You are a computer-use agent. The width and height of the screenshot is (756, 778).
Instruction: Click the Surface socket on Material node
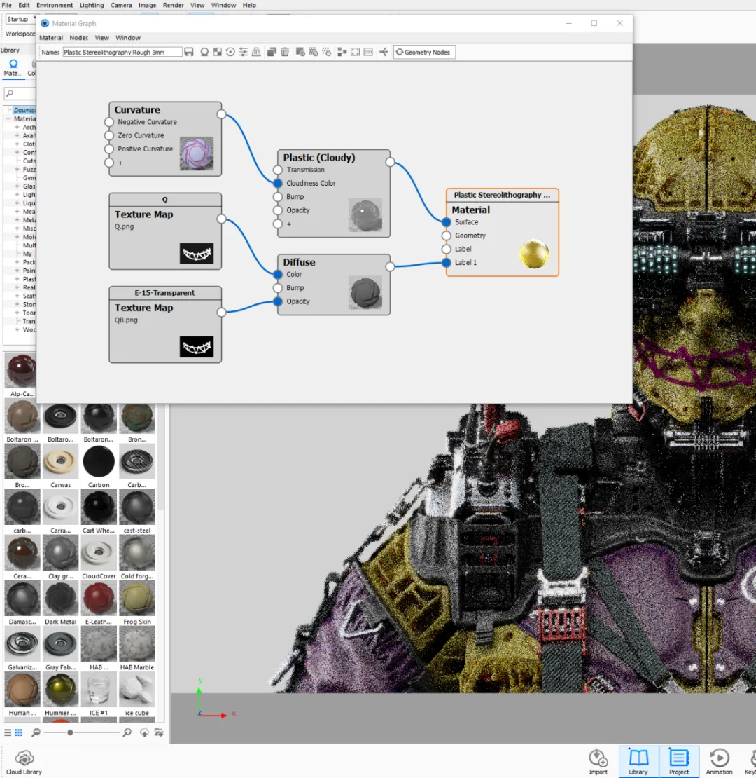tap(447, 222)
